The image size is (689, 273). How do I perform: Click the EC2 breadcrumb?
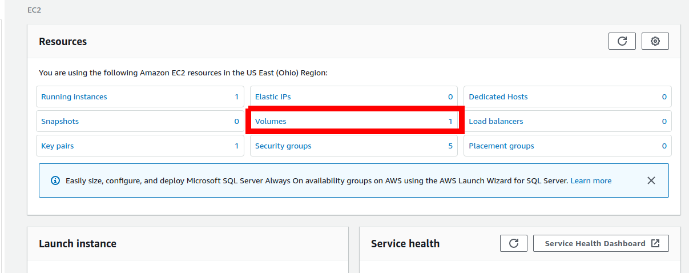(34, 10)
